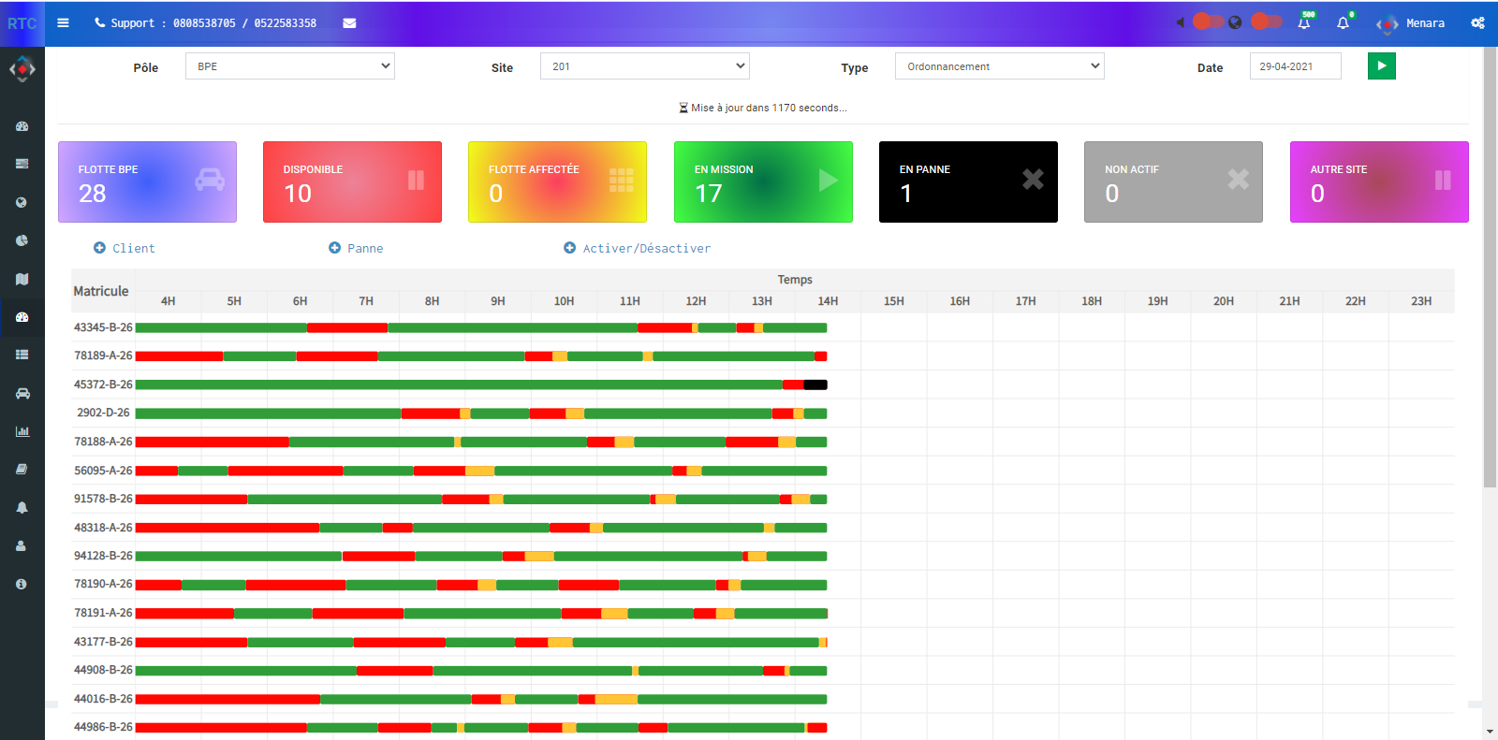
Task: Toggle the switch next to globe icon
Action: [1266, 22]
